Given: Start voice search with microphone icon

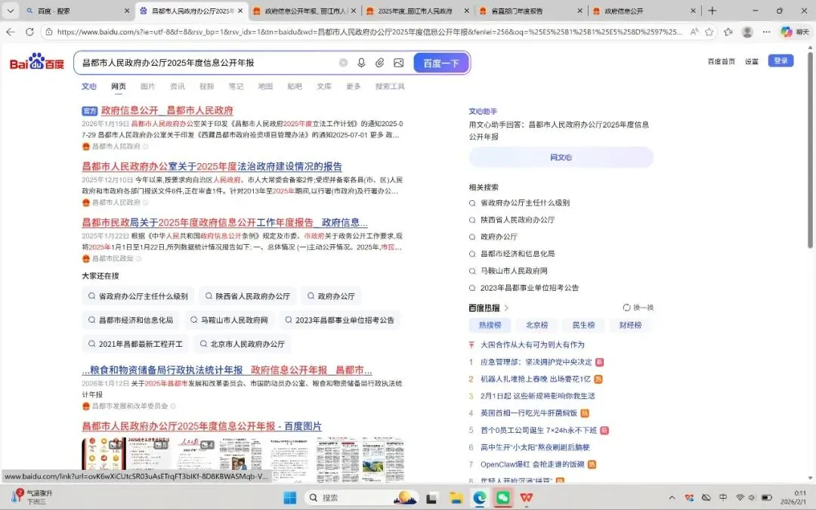Looking at the screenshot, I should (361, 63).
